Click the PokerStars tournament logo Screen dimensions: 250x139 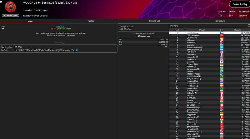(x=10, y=7)
